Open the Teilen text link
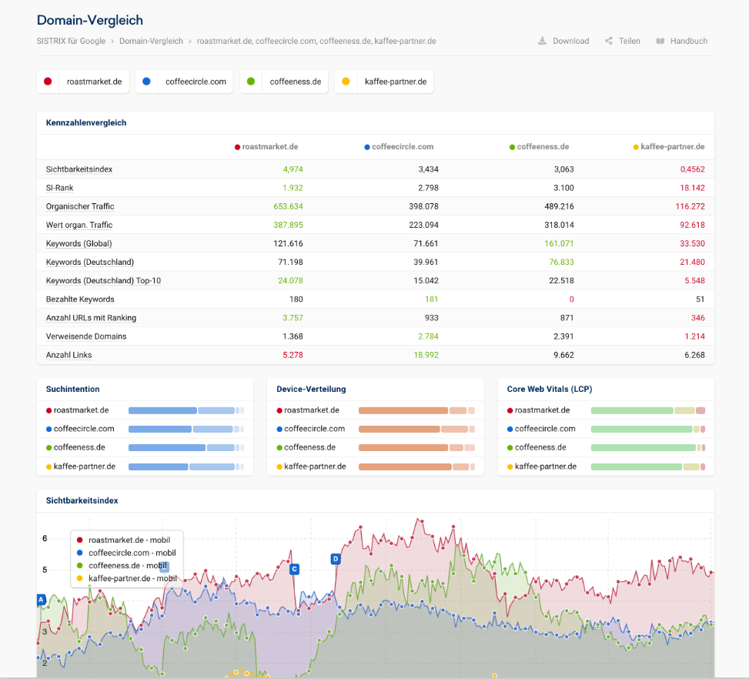The height and width of the screenshot is (679, 749). coord(629,41)
